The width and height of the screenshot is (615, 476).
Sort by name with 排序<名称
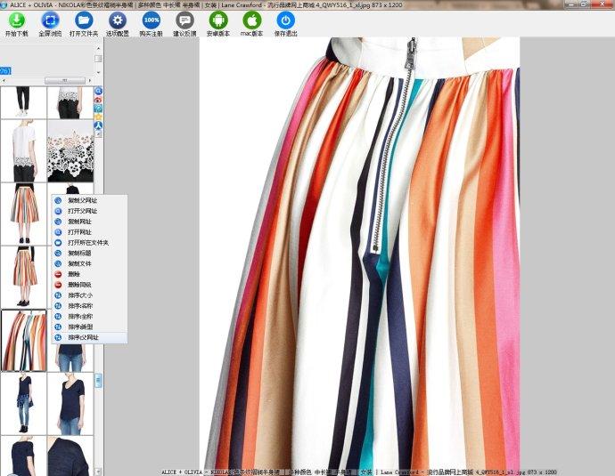point(89,306)
